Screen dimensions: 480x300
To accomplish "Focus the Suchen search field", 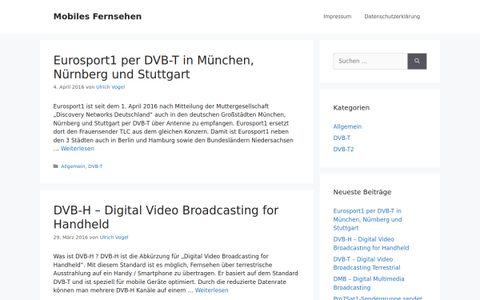I will point(370,62).
